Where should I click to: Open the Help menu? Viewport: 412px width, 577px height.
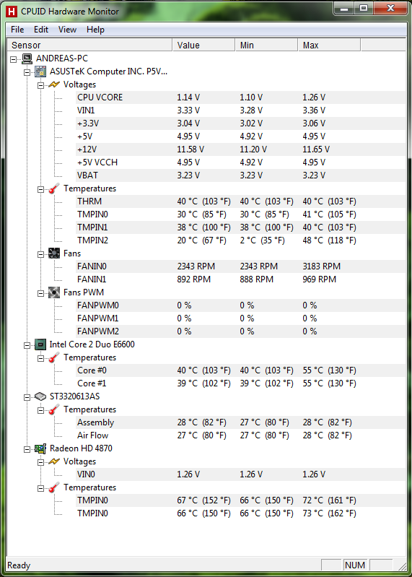click(95, 30)
